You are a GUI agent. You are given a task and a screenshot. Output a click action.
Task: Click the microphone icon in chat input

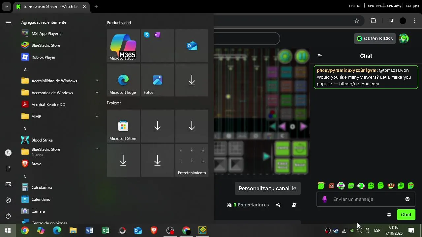tap(325, 199)
